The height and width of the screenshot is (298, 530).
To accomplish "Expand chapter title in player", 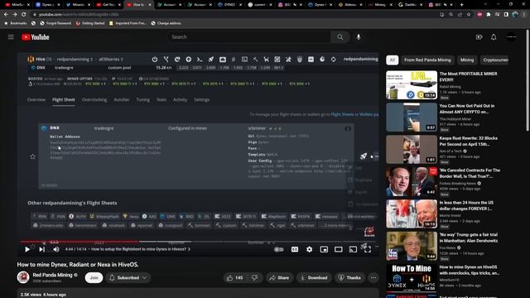I will (141, 249).
